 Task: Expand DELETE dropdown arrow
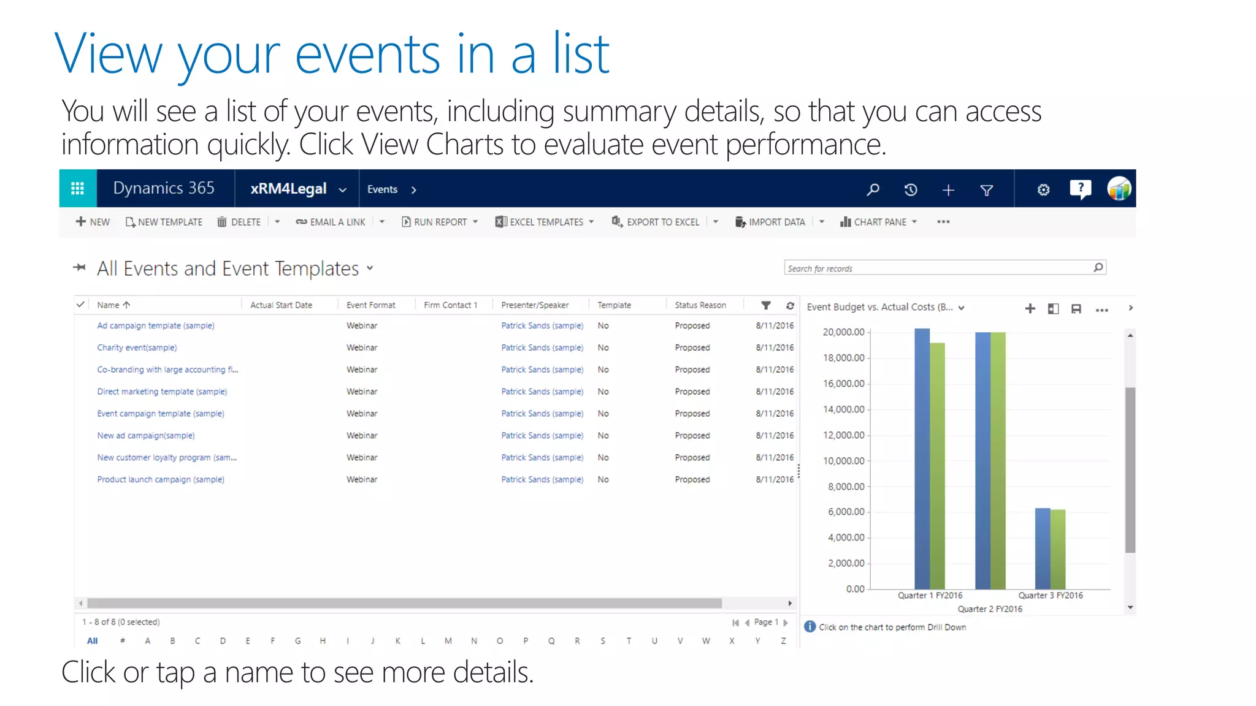[277, 222]
